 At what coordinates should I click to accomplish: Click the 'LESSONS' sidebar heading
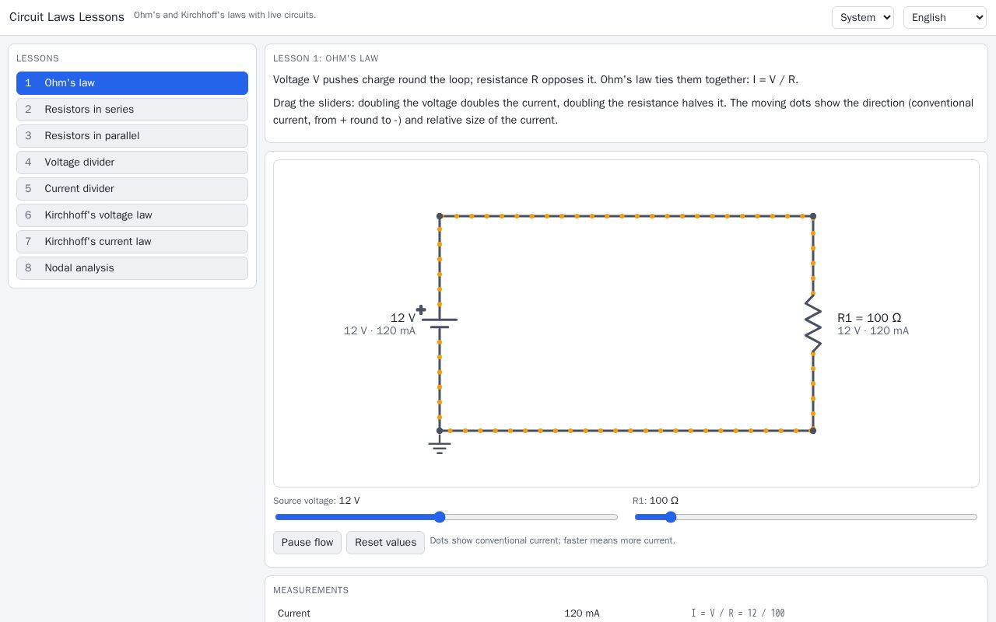click(x=37, y=58)
